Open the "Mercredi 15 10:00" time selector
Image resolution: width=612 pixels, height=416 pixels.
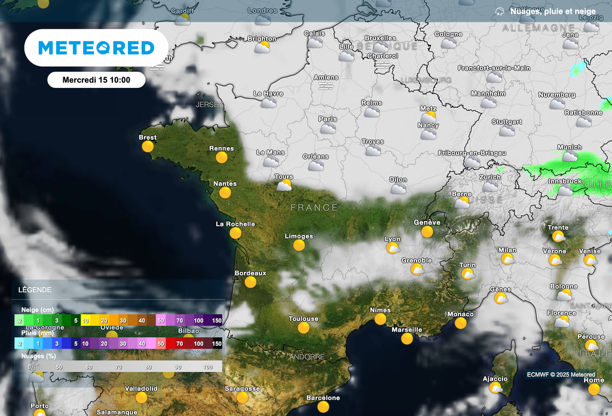[x=96, y=79]
